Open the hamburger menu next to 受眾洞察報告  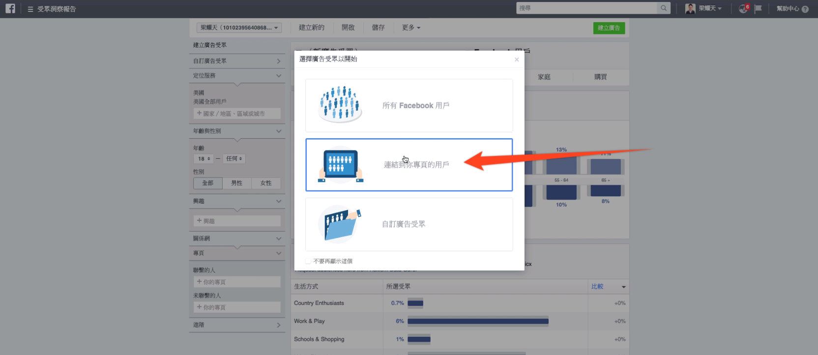click(30, 9)
